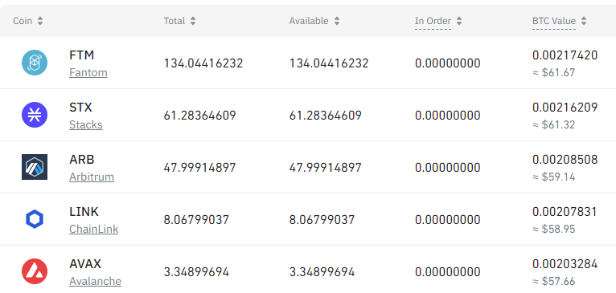Sort by Available column arrows
616x293 pixels.
point(337,21)
